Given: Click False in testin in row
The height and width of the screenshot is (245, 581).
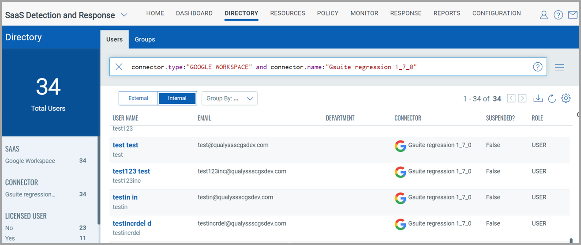Looking at the screenshot, I should [x=493, y=197].
